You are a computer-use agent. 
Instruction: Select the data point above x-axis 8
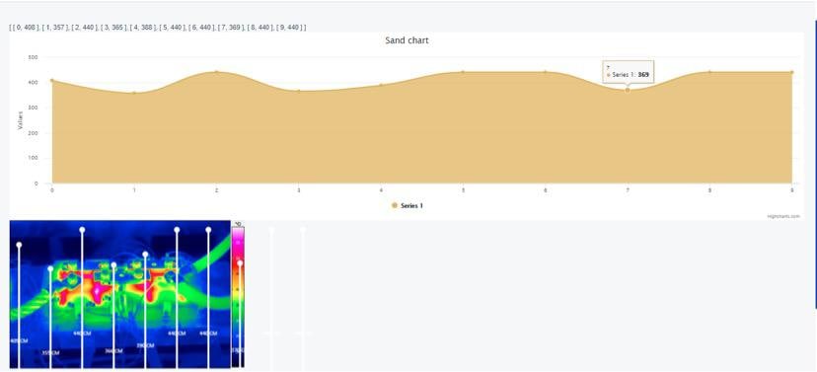709,72
